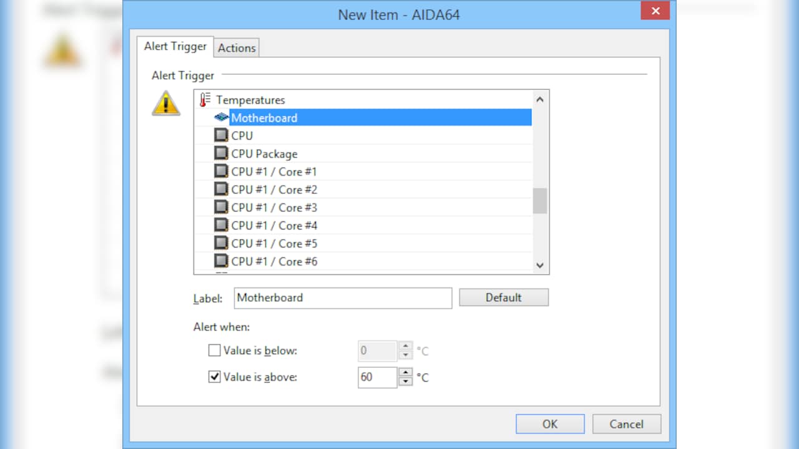
Task: Click the chip icon for Core #5
Action: click(221, 243)
